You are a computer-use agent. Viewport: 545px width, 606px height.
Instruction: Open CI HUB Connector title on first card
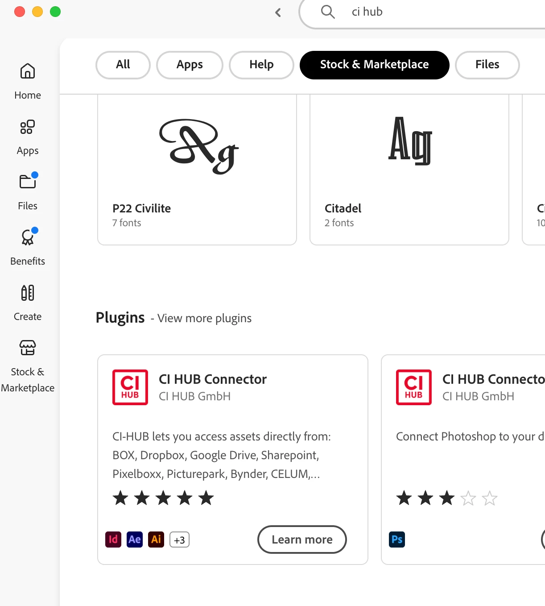[x=213, y=379]
